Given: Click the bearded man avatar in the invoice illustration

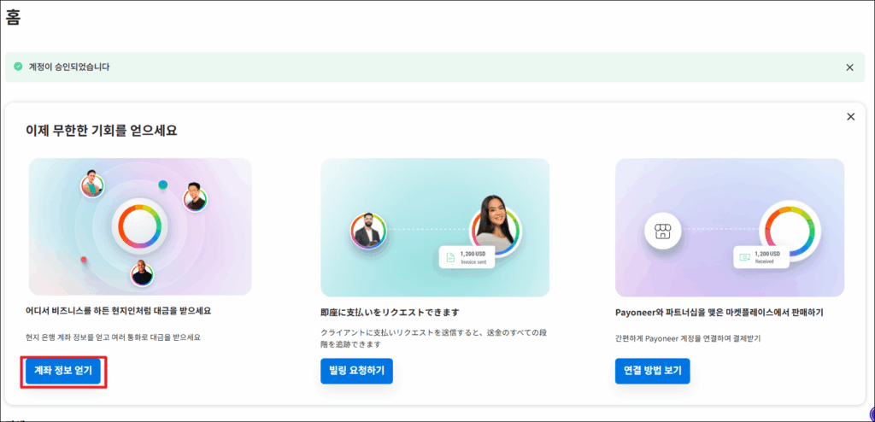Looking at the screenshot, I should (368, 230).
